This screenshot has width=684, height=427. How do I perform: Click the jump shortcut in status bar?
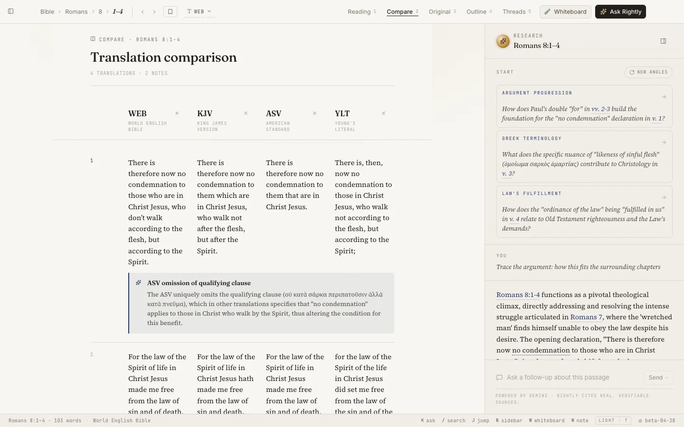click(481, 420)
